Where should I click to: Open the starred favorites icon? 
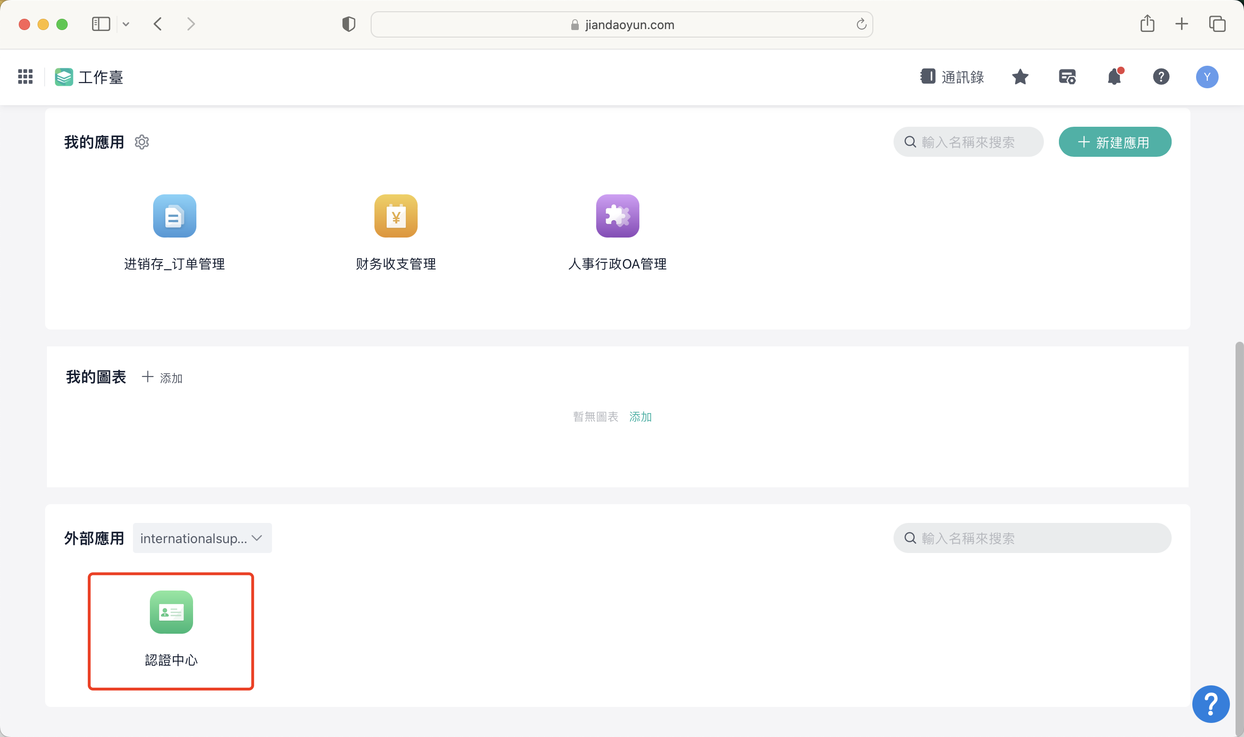[x=1020, y=77]
